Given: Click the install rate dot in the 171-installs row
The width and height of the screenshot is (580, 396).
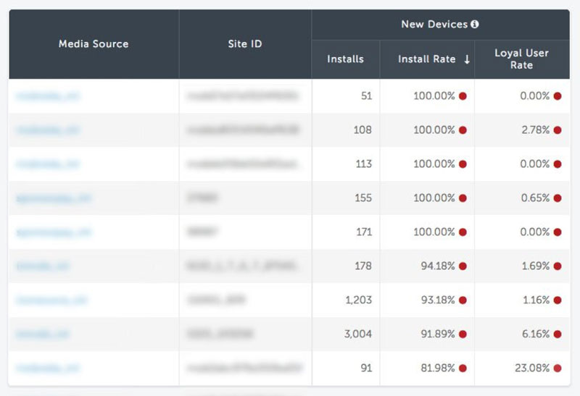Looking at the screenshot, I should point(463,232).
